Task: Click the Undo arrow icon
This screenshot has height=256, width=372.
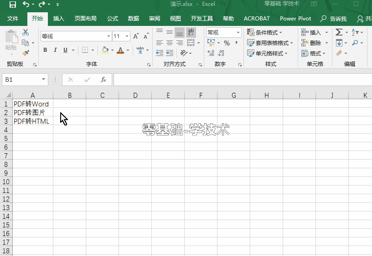Action: [x=26, y=4]
